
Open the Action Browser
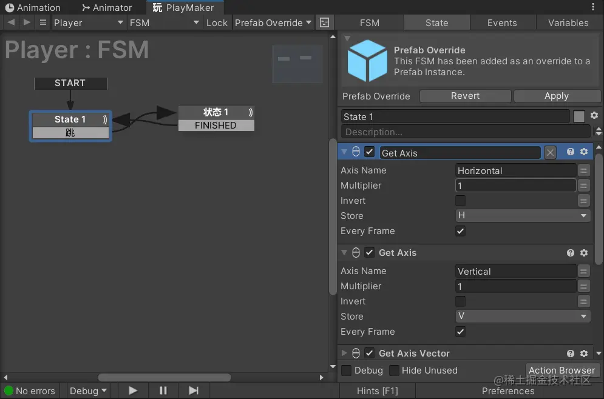562,370
